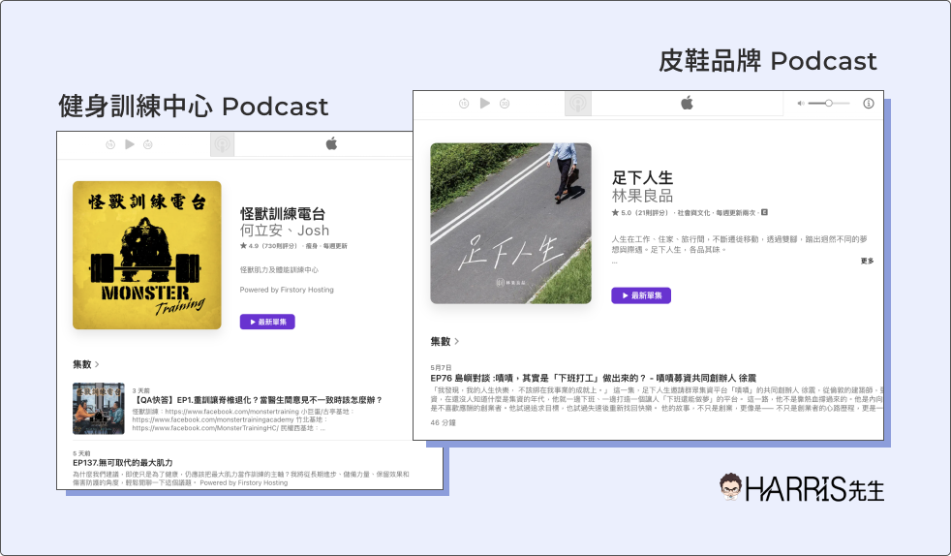Click author name 何立安、Josh
This screenshot has height=556, width=951.
285,231
